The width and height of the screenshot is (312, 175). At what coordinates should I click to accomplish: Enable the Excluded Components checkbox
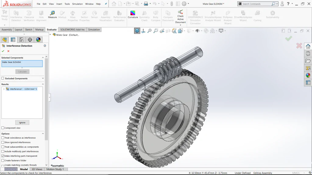coord(3,78)
